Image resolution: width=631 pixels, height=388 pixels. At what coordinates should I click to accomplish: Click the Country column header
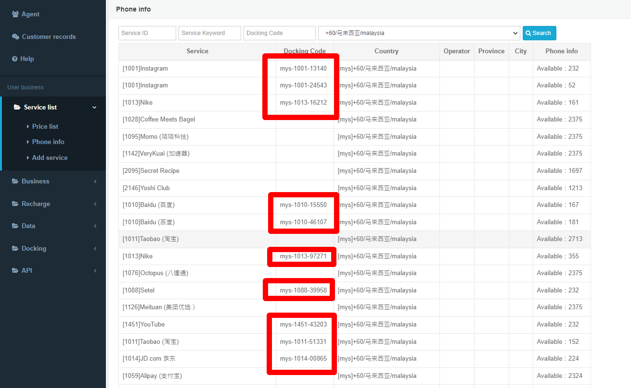point(386,51)
